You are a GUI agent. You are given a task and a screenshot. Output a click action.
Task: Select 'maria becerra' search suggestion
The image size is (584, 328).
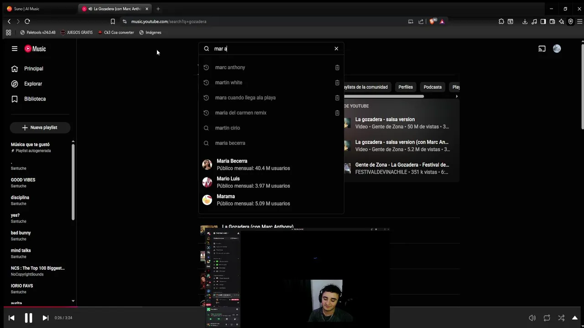coord(271,143)
